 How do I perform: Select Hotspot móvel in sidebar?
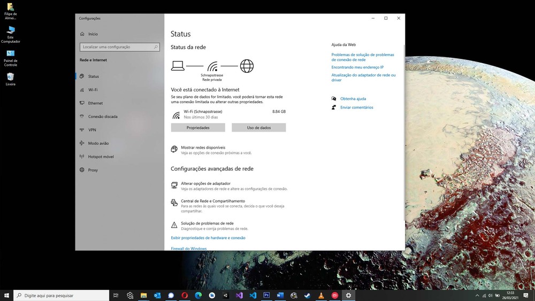click(101, 157)
